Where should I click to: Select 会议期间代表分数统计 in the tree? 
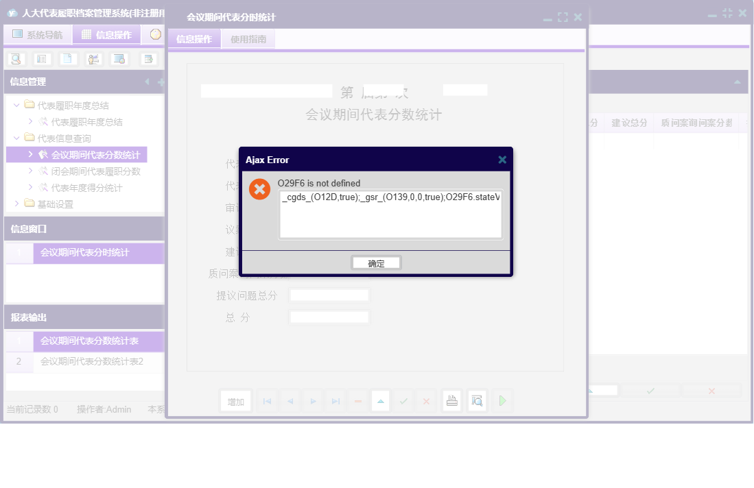click(x=95, y=155)
